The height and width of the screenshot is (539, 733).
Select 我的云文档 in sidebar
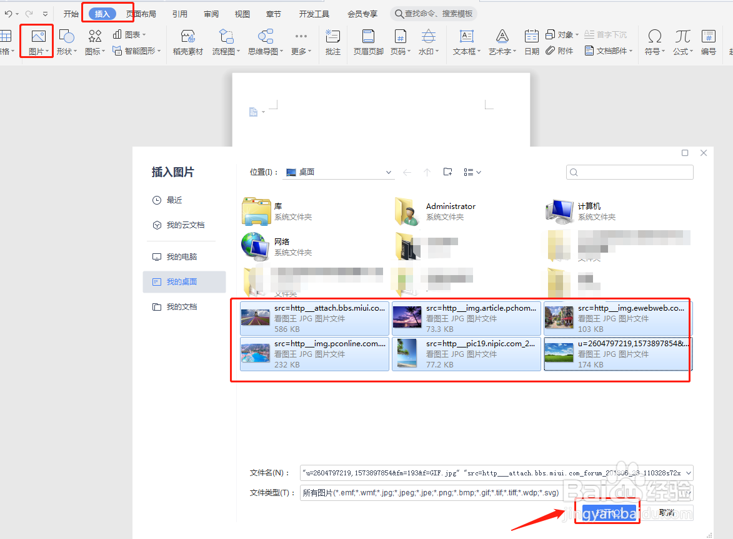tap(179, 225)
